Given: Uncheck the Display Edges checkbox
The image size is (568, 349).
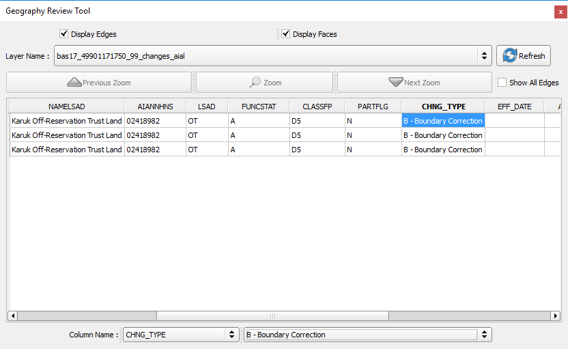Looking at the screenshot, I should 63,33.
